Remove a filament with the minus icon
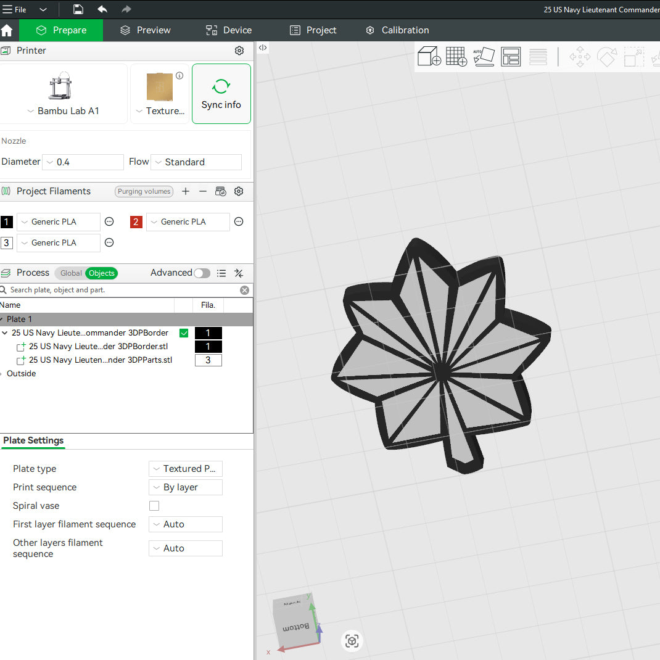 point(203,191)
